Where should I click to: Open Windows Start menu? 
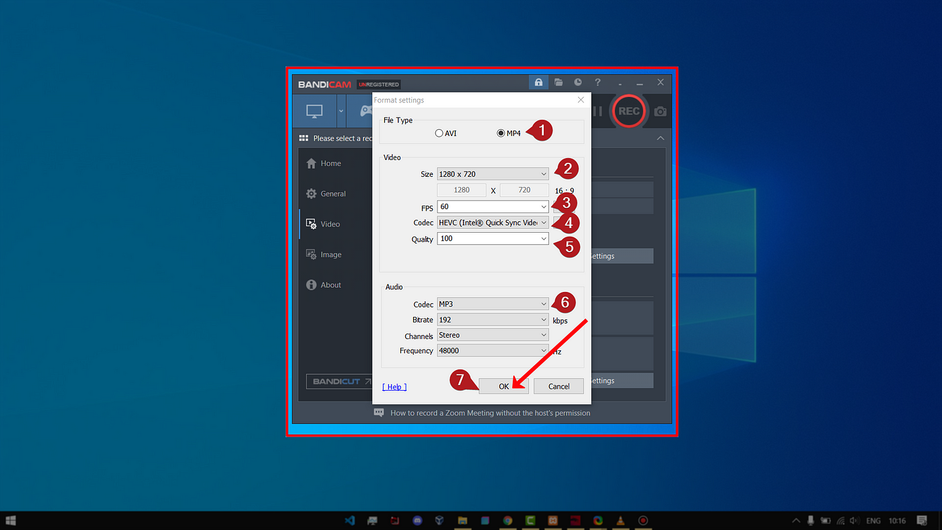coord(10,521)
